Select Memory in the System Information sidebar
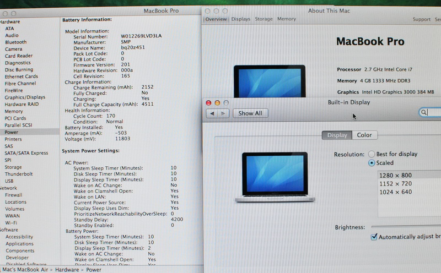This screenshot has width=441, height=273. [x=13, y=111]
